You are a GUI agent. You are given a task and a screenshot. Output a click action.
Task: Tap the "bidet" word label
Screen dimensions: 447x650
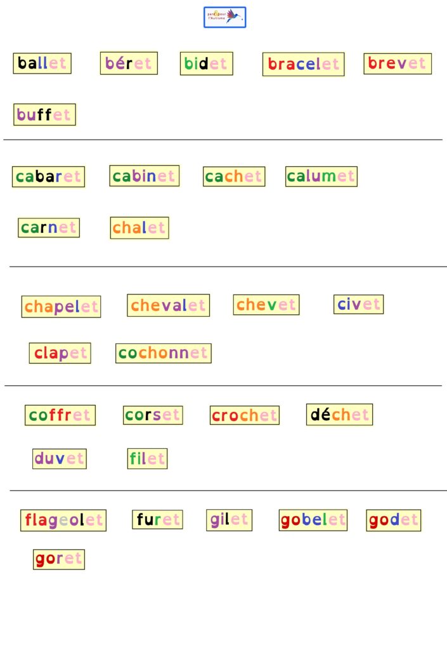point(207,63)
